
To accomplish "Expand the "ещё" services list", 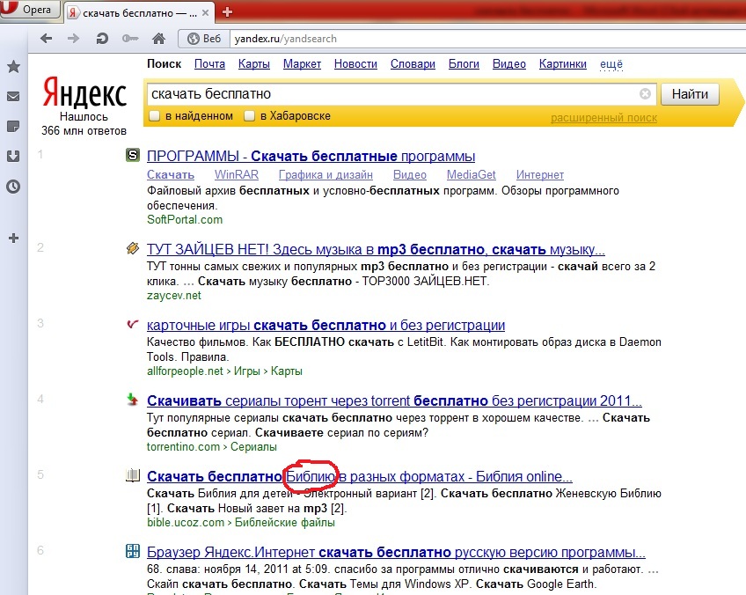I will pos(611,64).
